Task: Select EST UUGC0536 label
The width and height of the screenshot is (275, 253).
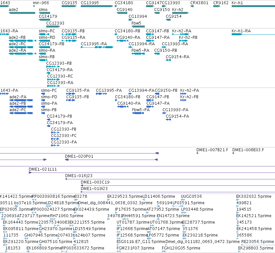Action: click(x=191, y=196)
